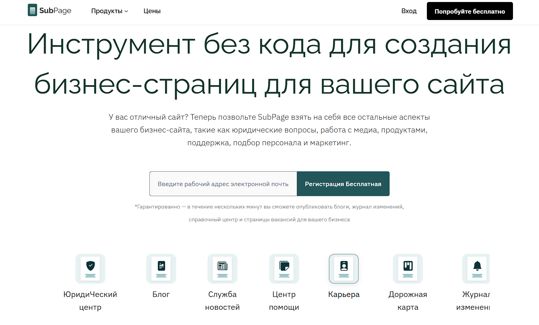Choose the Центр помощи text label
The height and width of the screenshot is (325, 539).
284,301
